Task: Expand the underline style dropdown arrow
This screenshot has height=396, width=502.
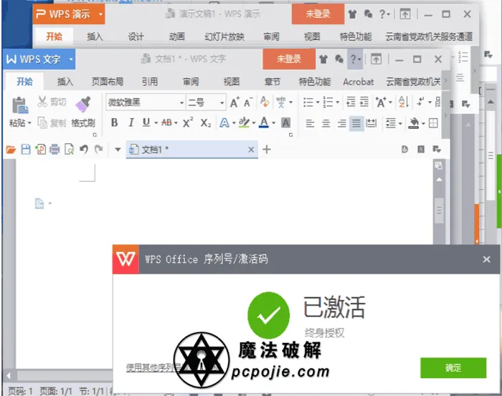Action: (156, 122)
